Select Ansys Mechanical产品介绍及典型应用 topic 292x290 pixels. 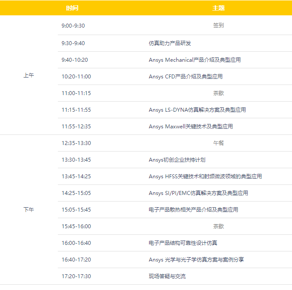point(195,60)
